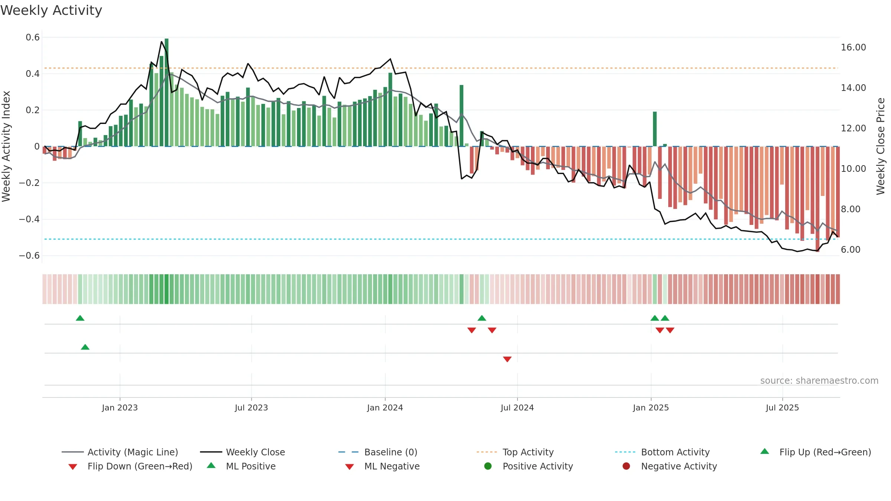Toggle ML Positive legend entry
Screen dimensions: 891x501
point(241,466)
